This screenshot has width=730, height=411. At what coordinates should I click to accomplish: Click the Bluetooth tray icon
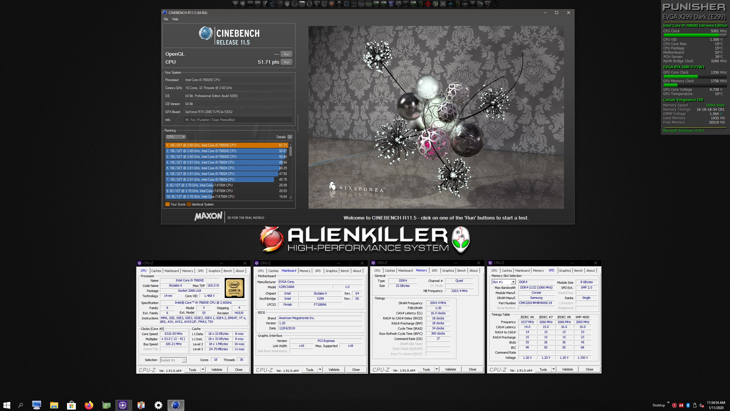[x=688, y=405]
